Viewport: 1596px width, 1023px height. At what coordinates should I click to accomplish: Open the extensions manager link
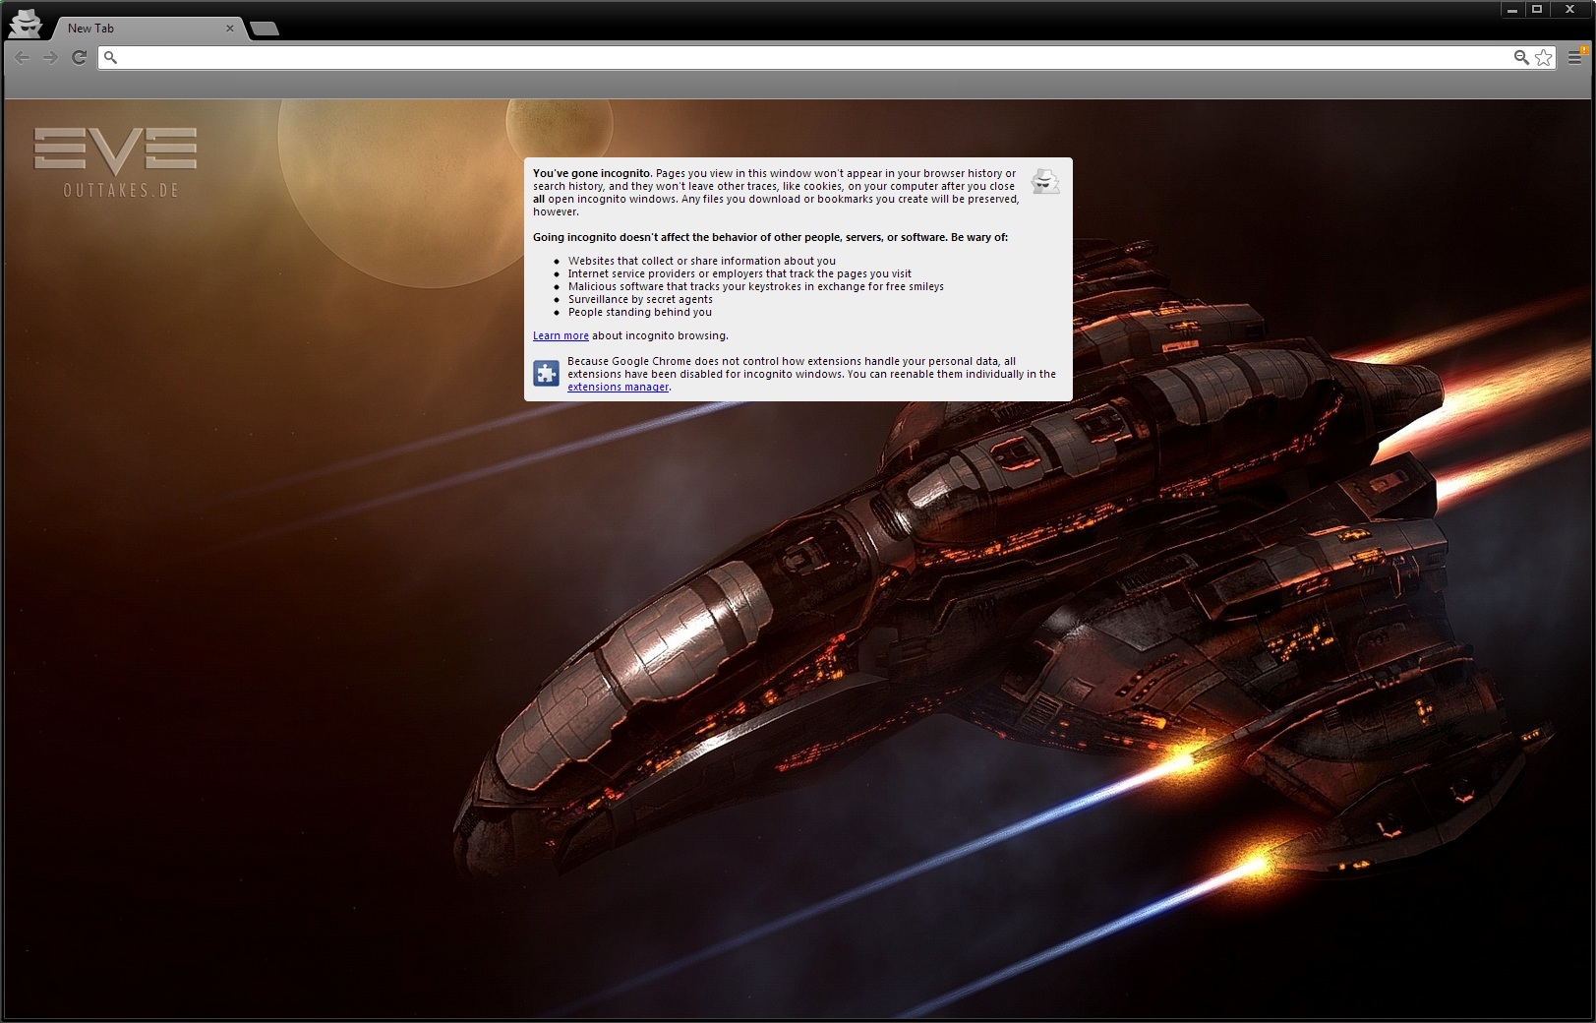618,388
